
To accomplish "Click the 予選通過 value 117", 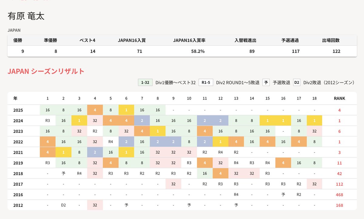I will click(x=296, y=51).
